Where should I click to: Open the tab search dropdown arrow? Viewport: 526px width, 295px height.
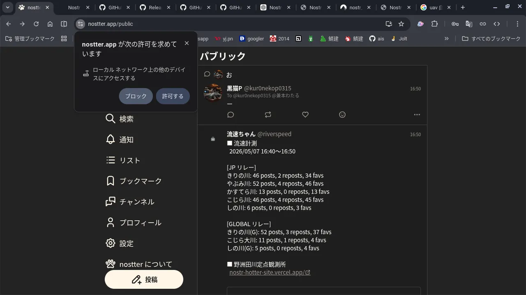point(7,7)
